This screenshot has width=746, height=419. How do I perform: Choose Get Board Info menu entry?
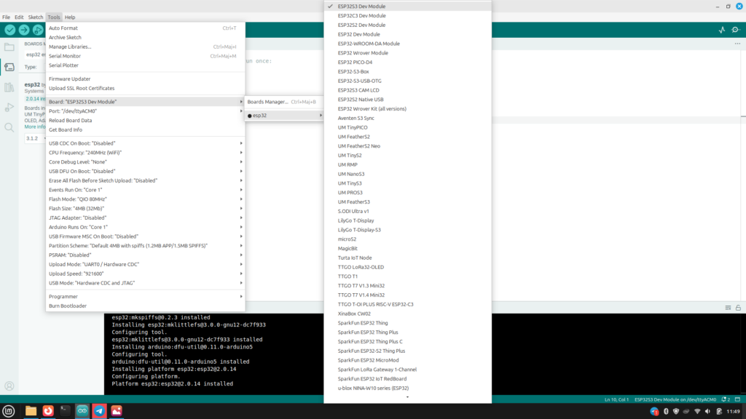pos(146,129)
